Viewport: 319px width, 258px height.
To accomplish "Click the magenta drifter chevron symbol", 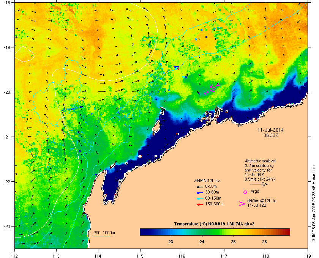I will click(x=242, y=204).
